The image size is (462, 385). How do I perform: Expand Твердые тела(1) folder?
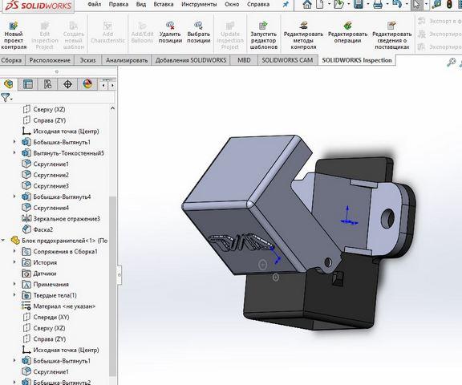[x=14, y=295]
